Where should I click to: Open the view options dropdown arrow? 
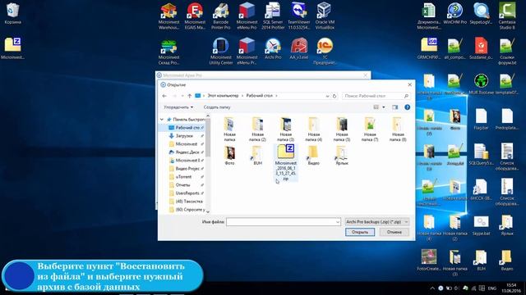pos(384,107)
